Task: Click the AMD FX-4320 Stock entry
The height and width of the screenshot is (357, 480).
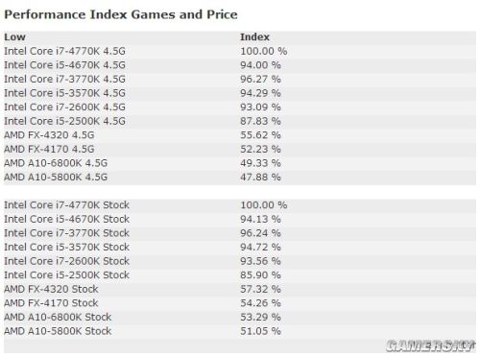Action: [51, 289]
